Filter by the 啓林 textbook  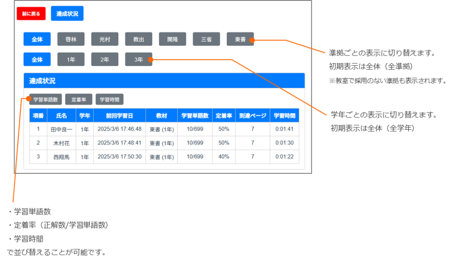tap(71, 39)
